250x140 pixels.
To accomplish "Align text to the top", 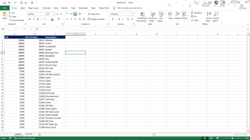I will [67, 14].
